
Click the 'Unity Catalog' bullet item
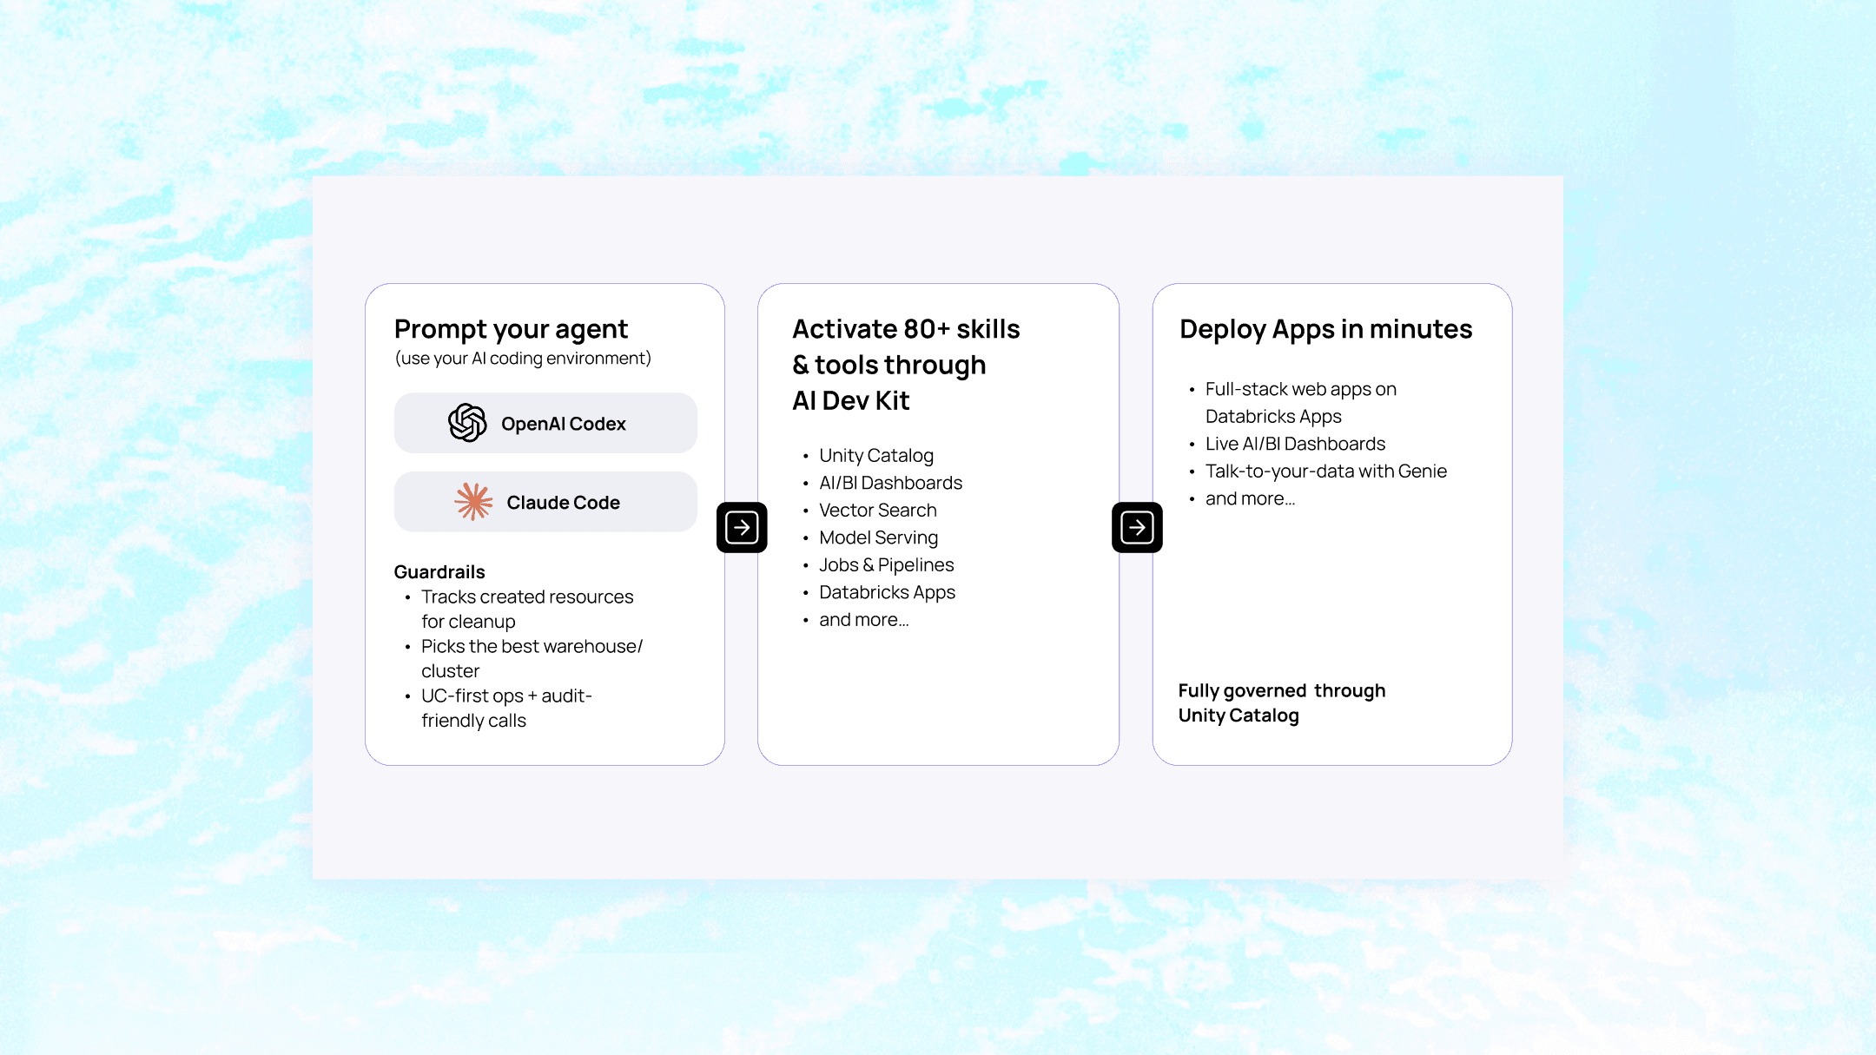click(876, 455)
